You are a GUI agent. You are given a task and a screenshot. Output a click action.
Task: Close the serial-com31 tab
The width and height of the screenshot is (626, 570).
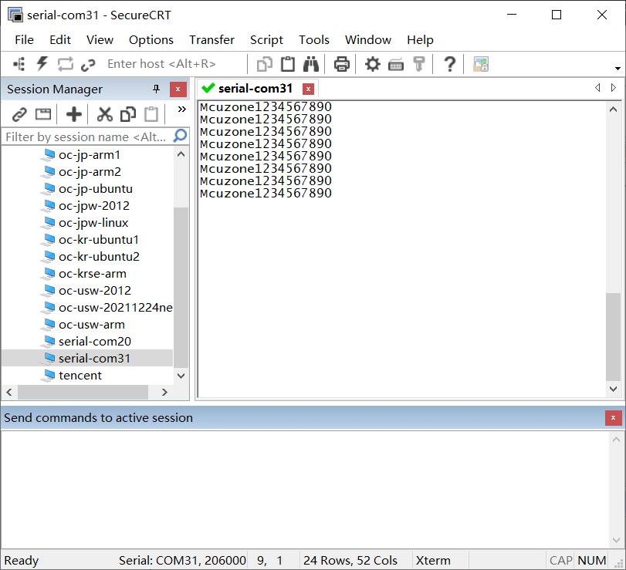click(x=308, y=89)
